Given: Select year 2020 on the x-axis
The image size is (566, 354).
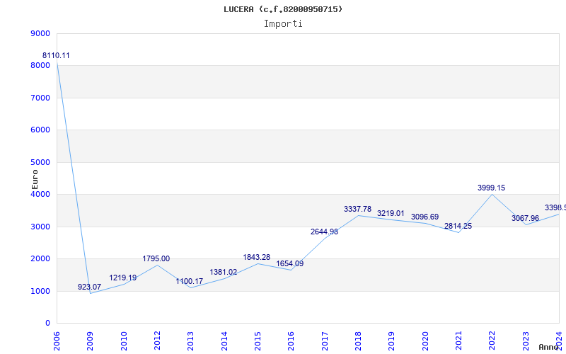Looking at the screenshot, I should pyautogui.click(x=425, y=341).
